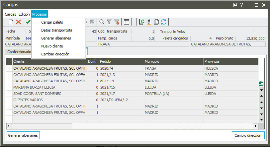Select the Cambiar dirección menu entry

tap(55, 54)
